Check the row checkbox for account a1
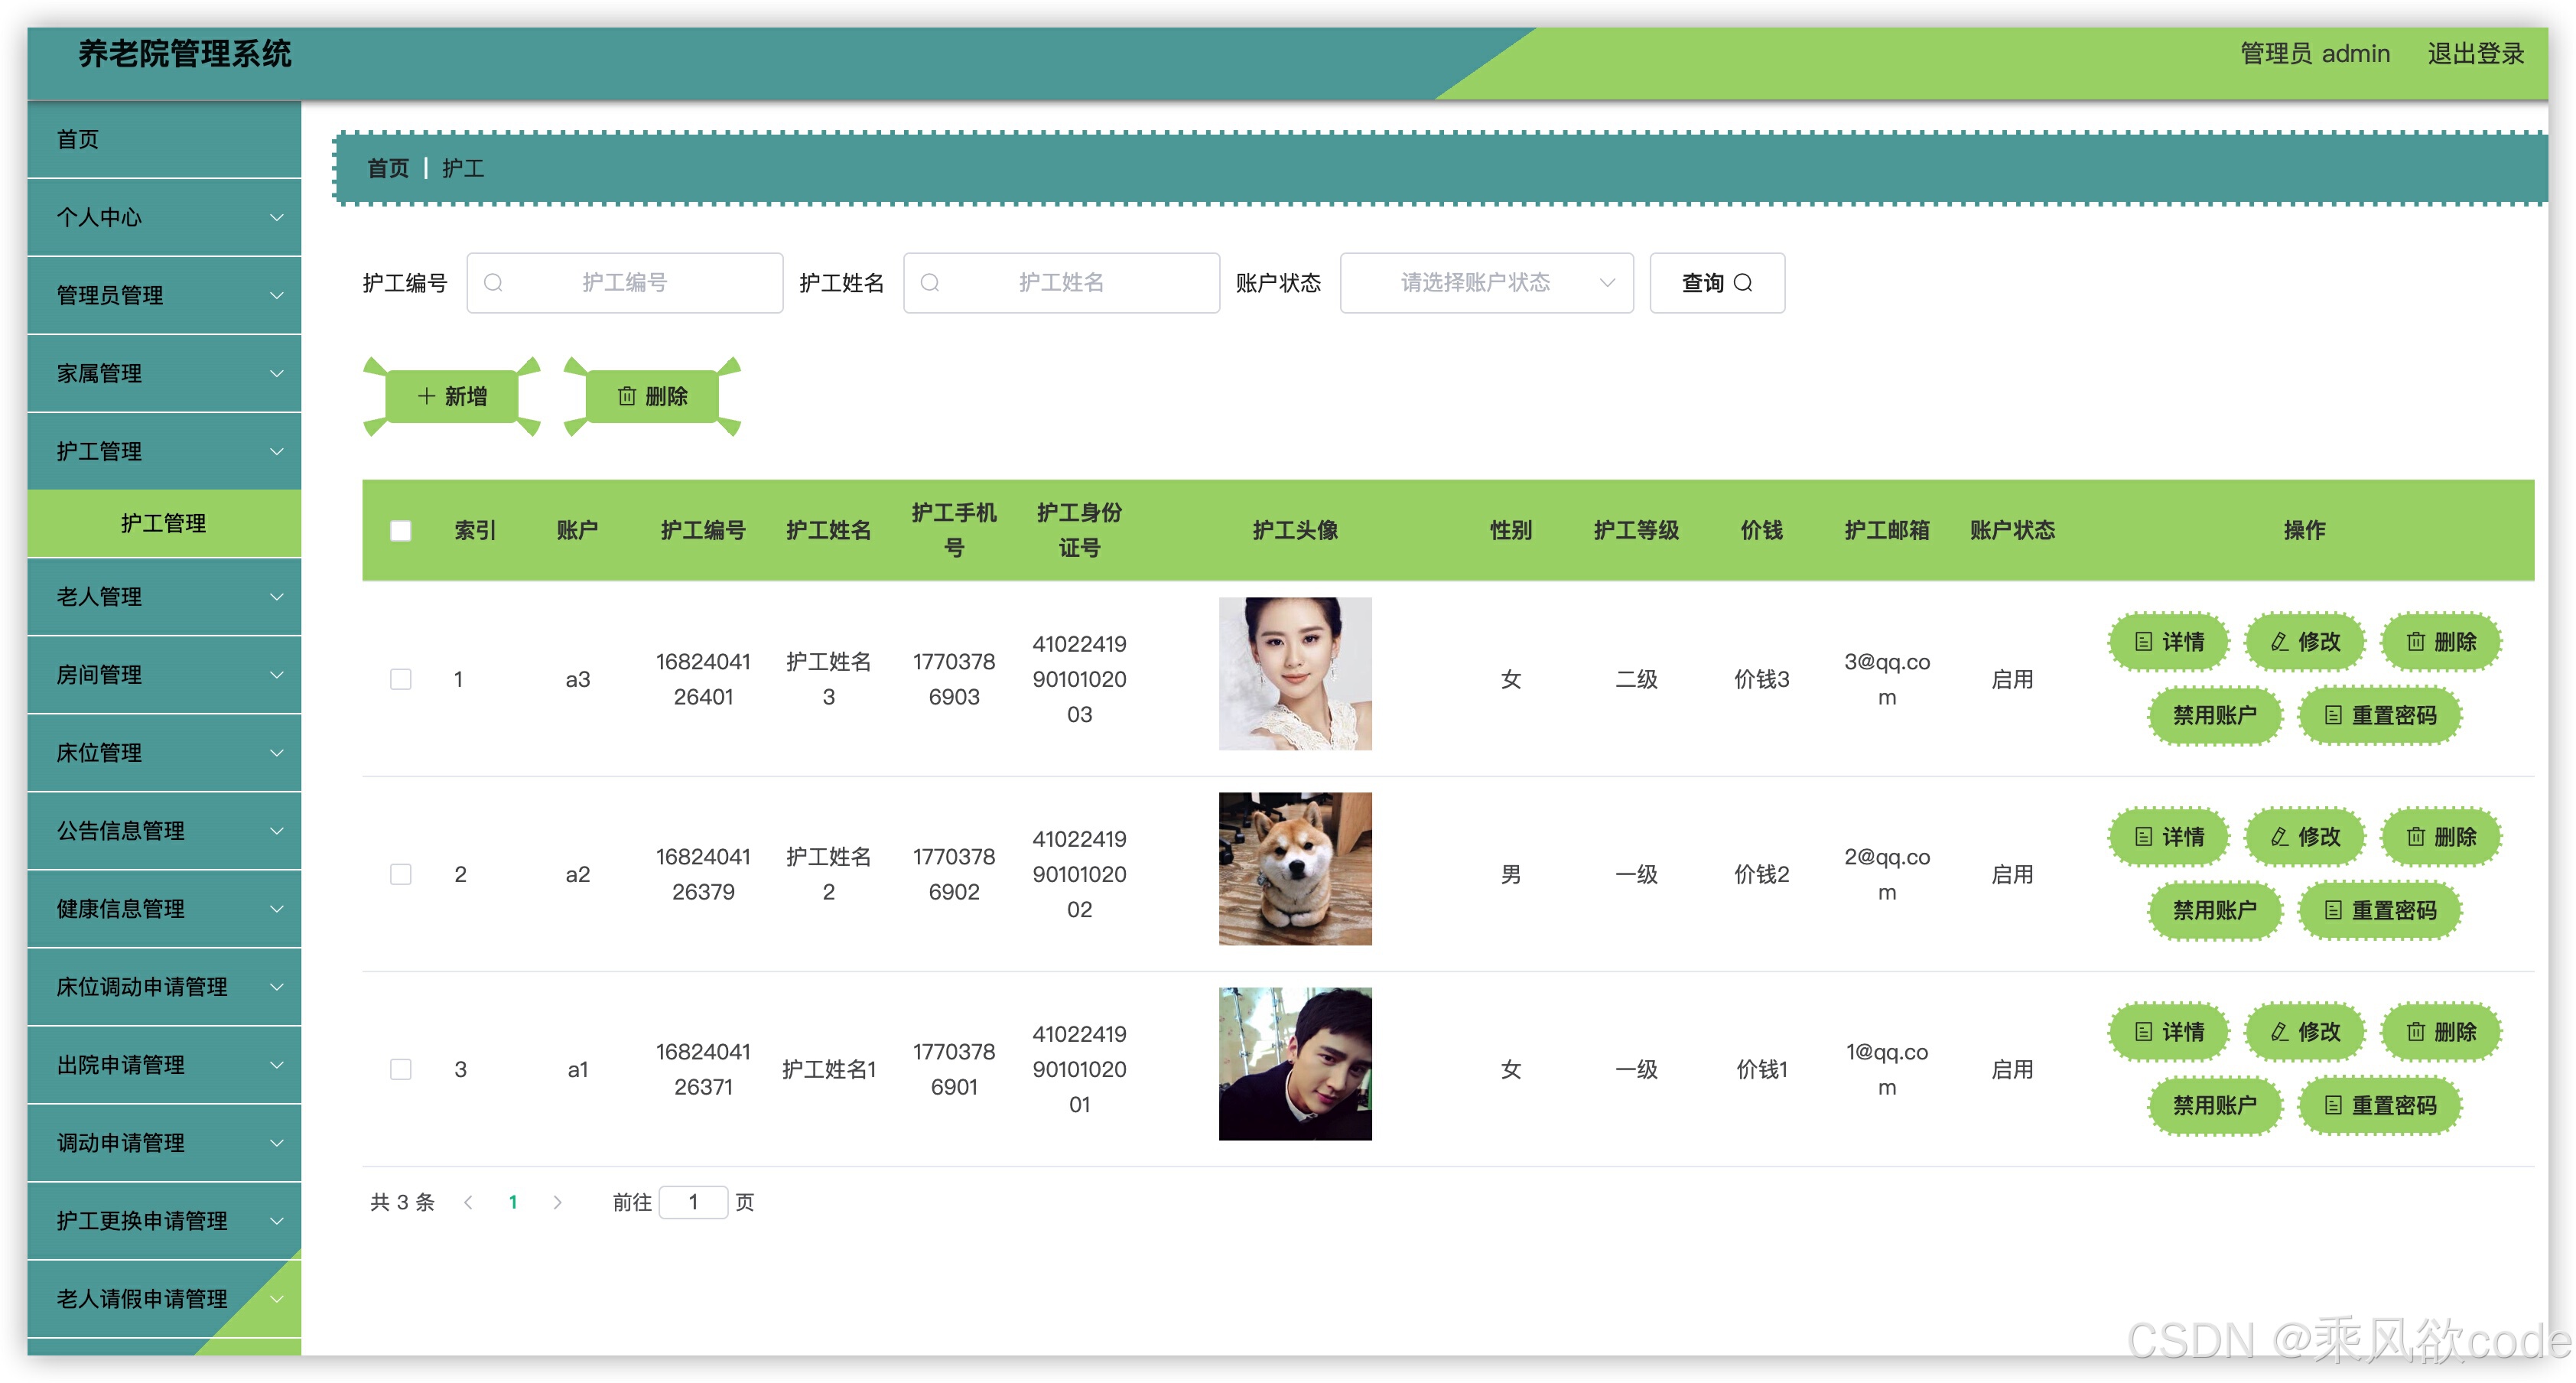Image resolution: width=2576 pixels, height=1383 pixels. (x=400, y=1069)
